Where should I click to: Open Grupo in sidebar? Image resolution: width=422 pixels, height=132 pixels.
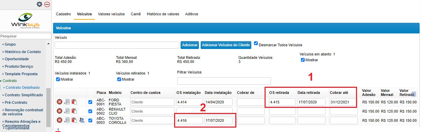pyautogui.click(x=10, y=44)
